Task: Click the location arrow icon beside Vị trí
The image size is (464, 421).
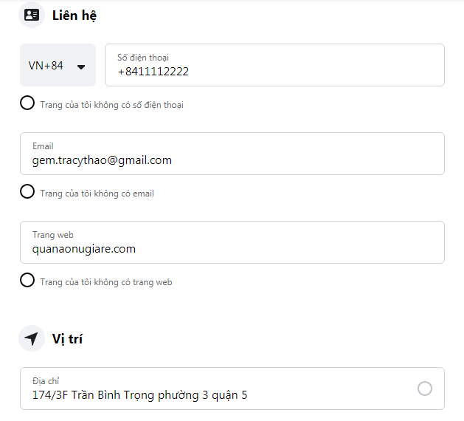Action: [32, 338]
